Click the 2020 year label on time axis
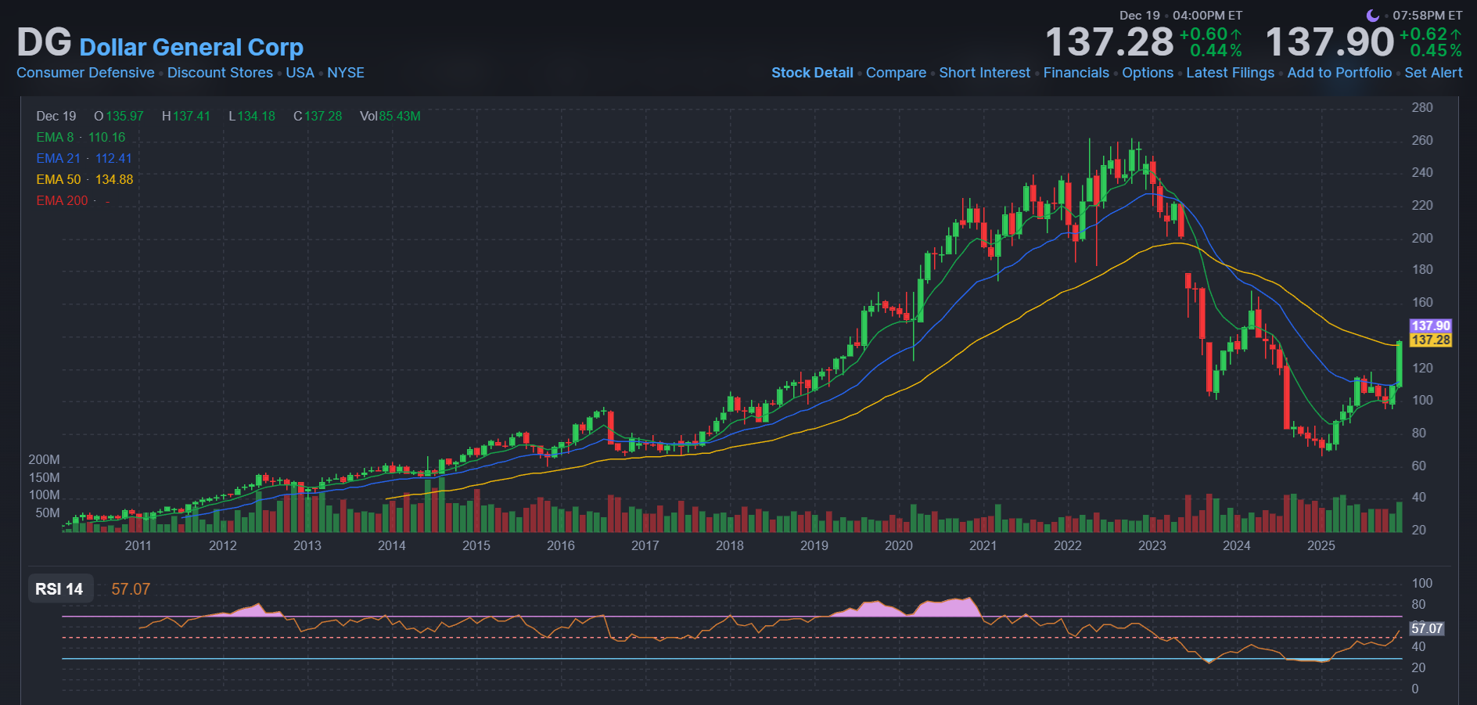 point(898,545)
